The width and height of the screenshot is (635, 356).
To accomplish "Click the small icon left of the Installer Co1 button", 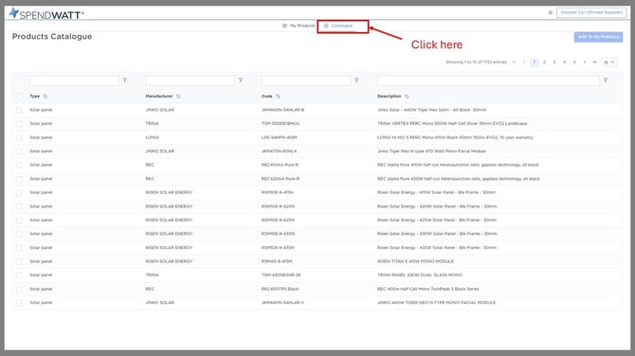I will click(551, 12).
